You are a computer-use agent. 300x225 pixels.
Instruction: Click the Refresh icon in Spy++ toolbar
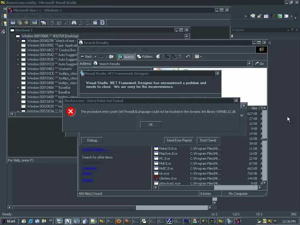pyautogui.click(x=102, y=23)
